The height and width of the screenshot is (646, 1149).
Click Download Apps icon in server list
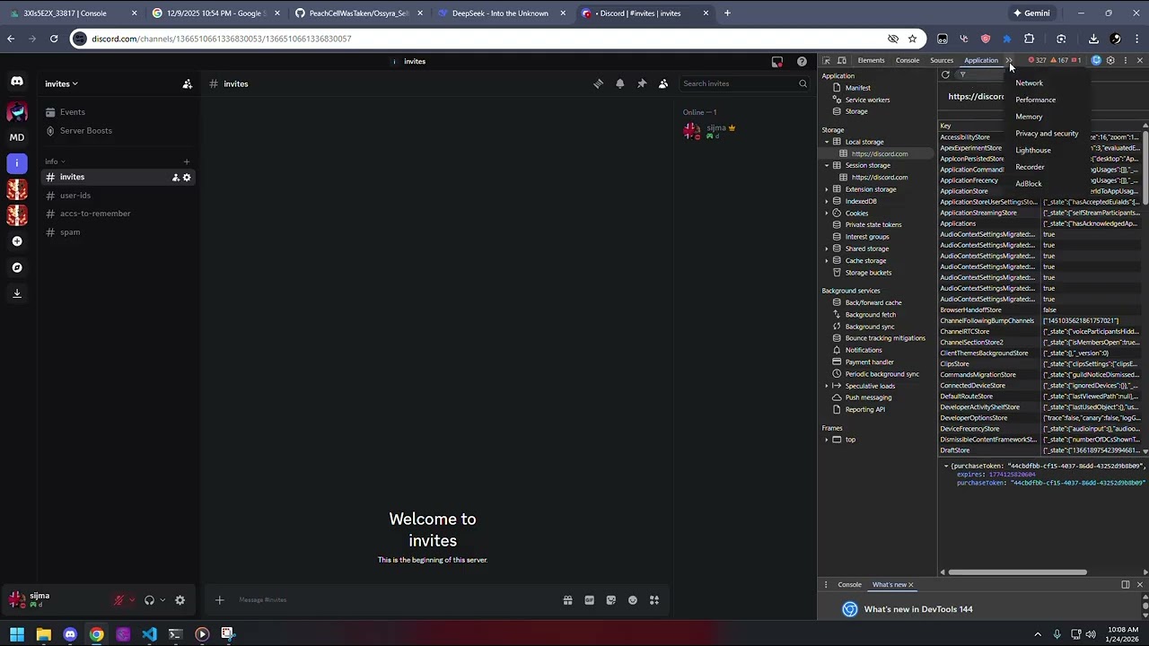pos(17,293)
